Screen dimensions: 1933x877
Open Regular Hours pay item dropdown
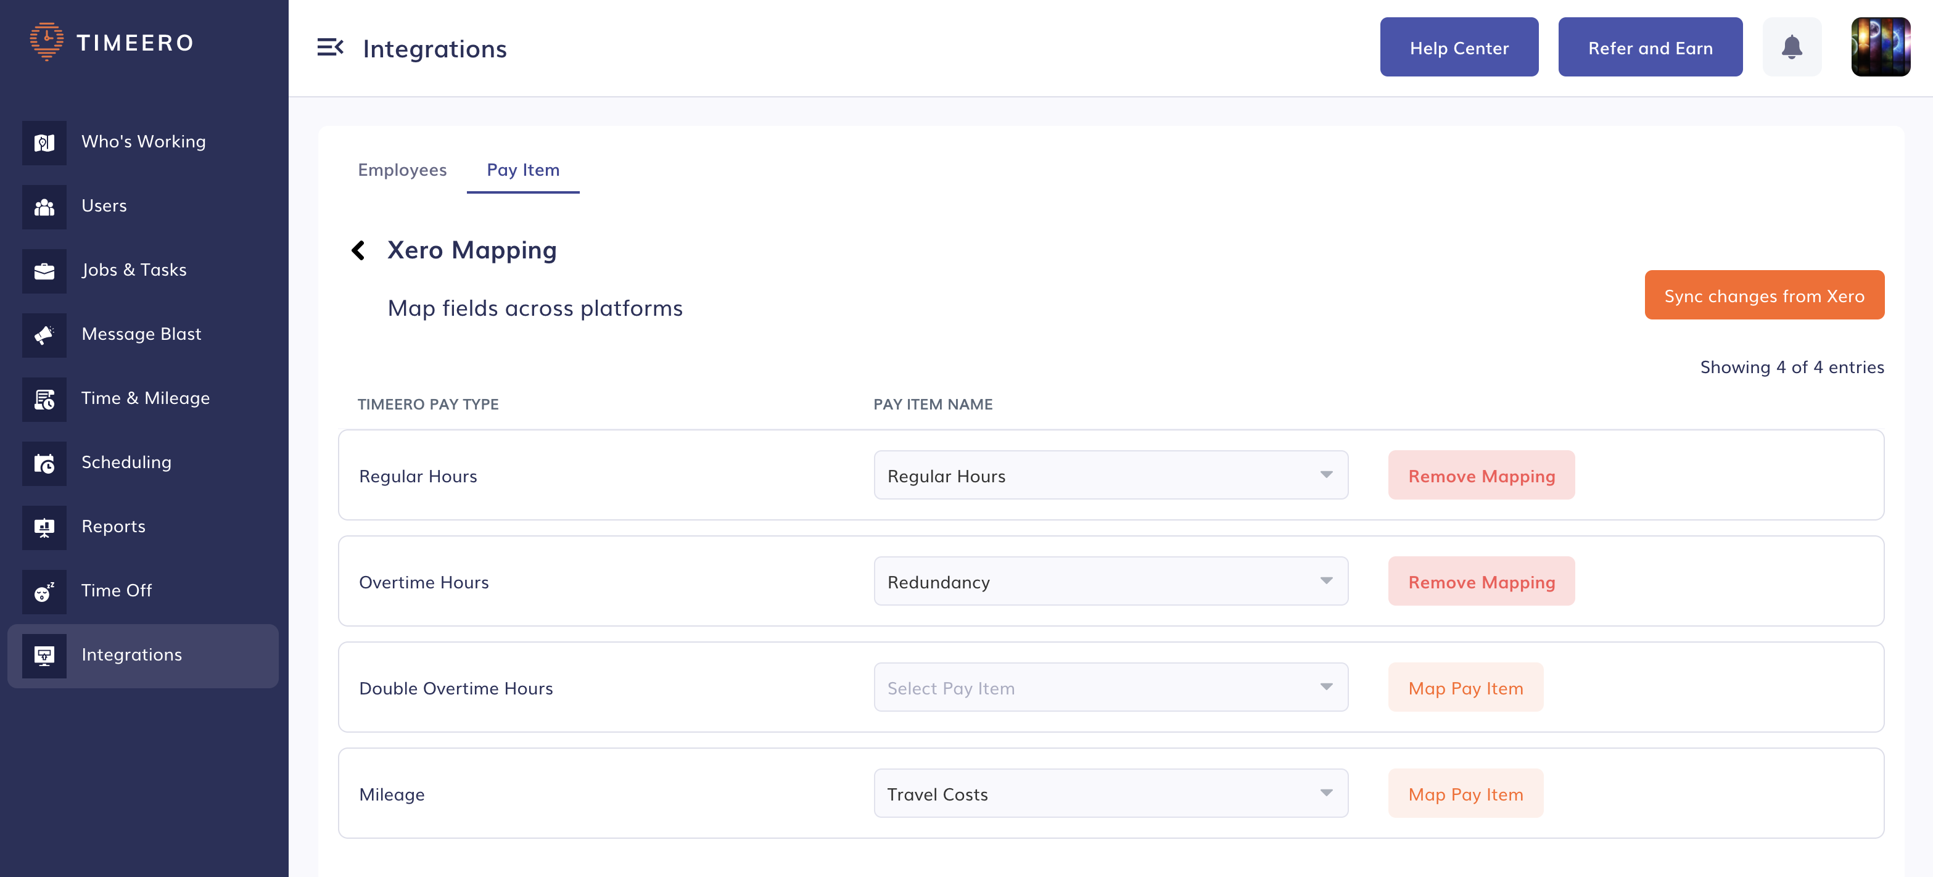point(1111,476)
